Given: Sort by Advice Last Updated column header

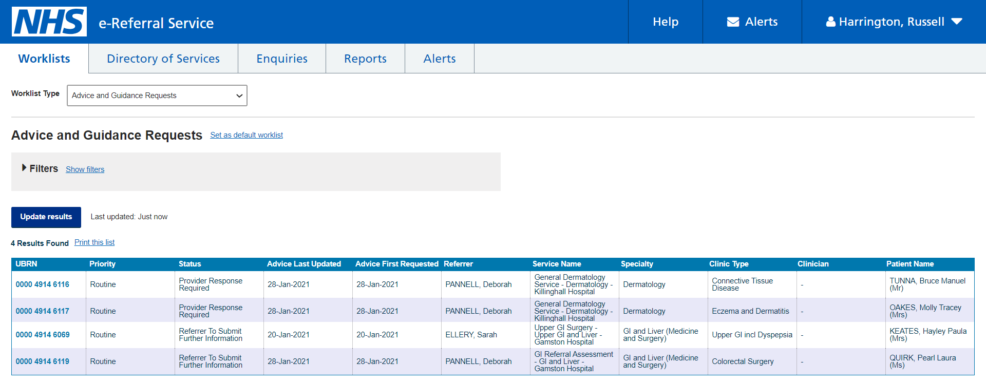Looking at the screenshot, I should (304, 264).
